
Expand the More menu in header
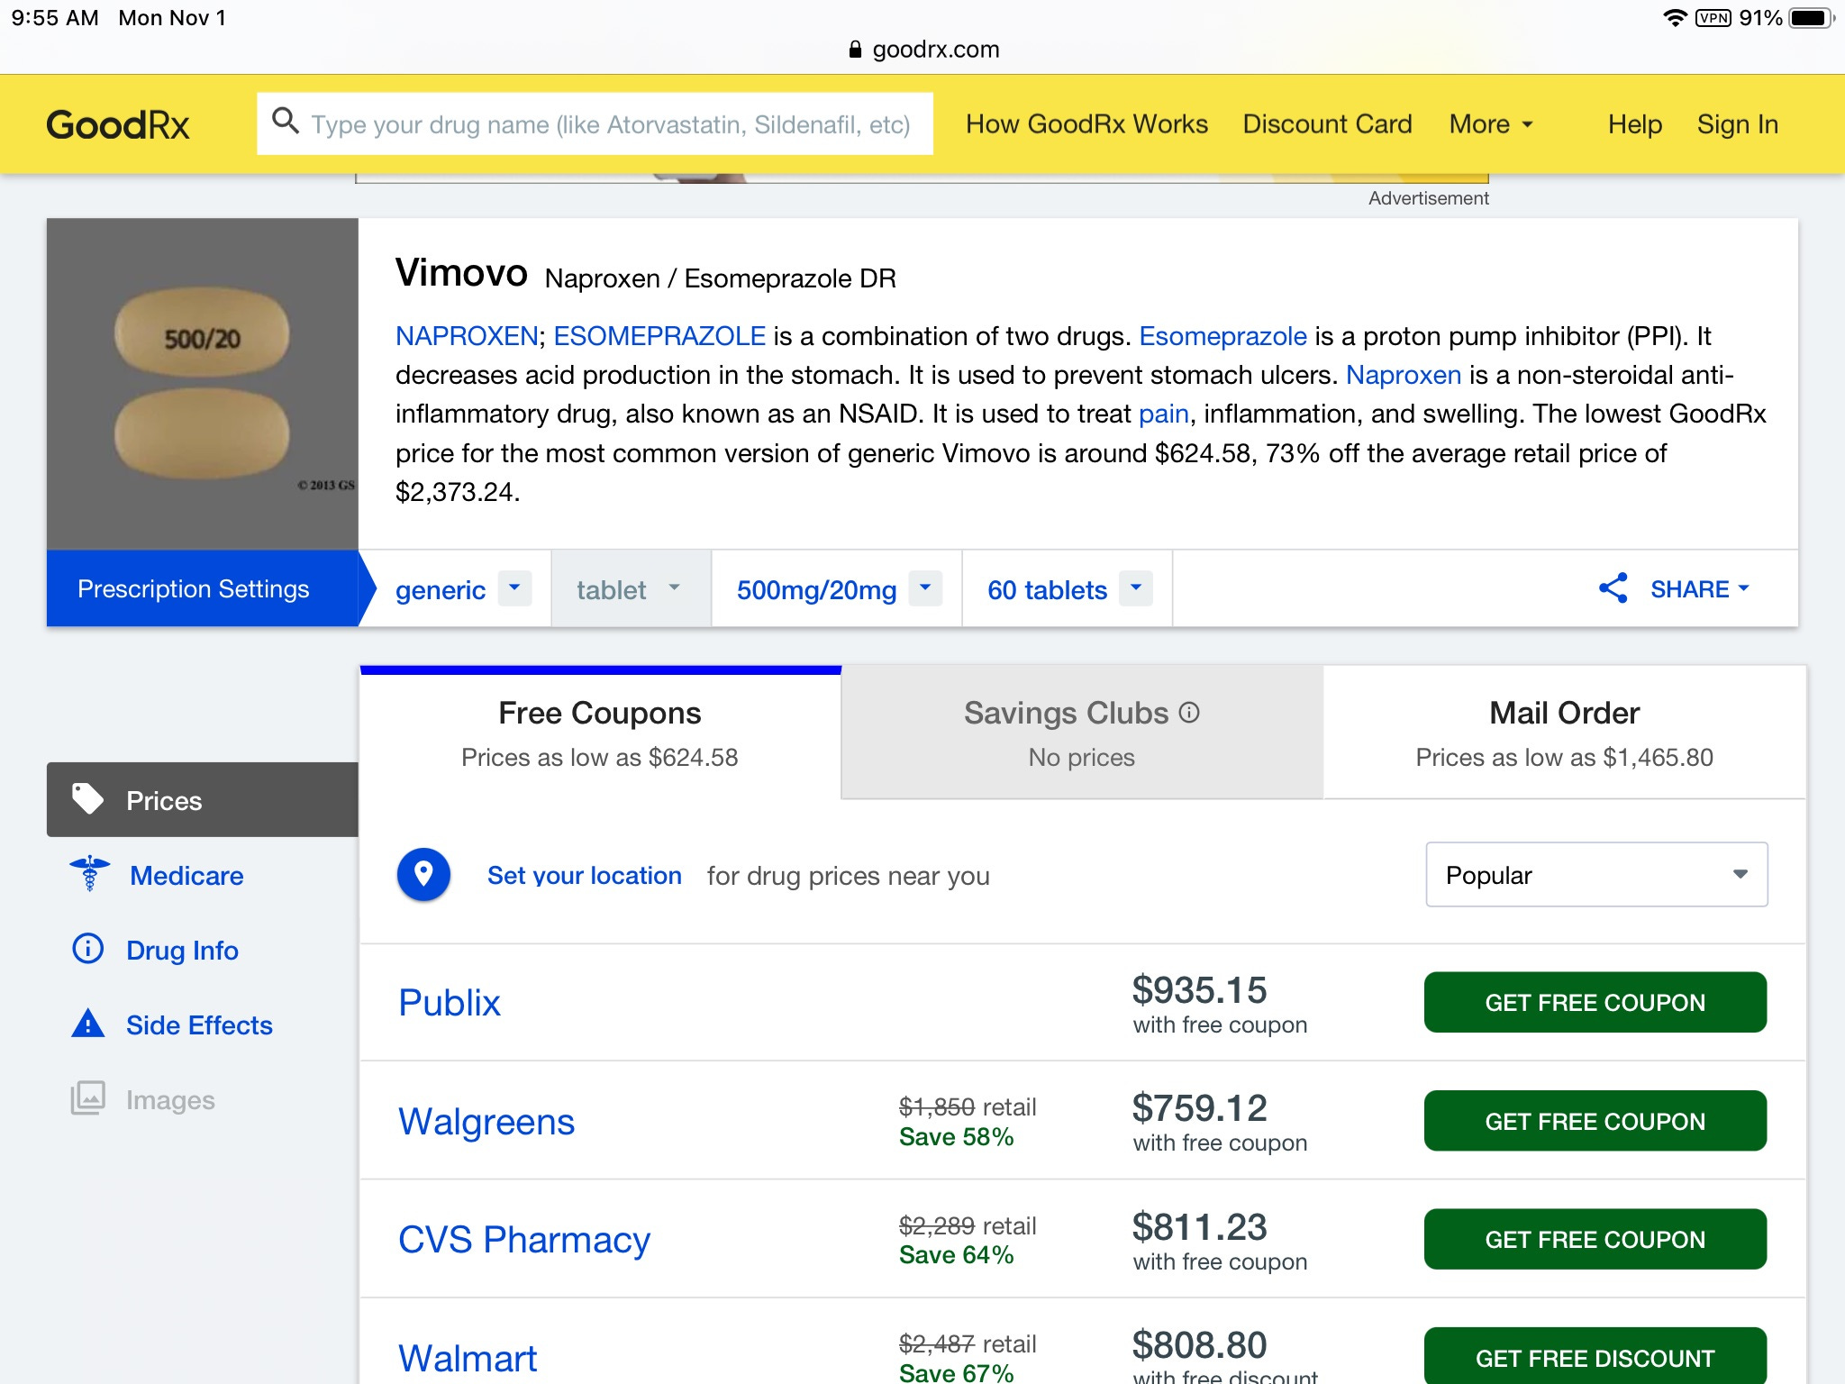coord(1491,124)
